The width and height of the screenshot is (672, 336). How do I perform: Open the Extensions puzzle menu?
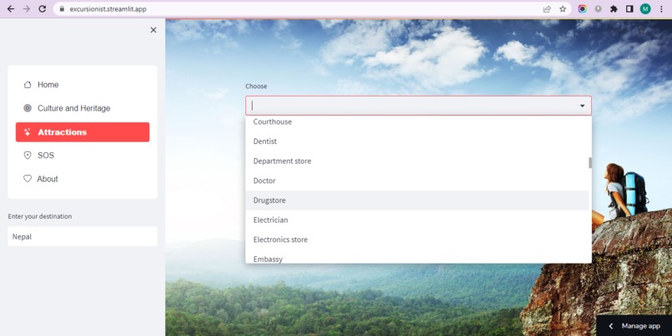coord(614,9)
